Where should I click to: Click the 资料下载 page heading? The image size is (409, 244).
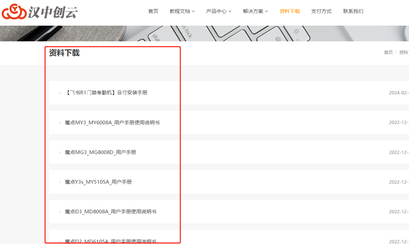point(64,53)
